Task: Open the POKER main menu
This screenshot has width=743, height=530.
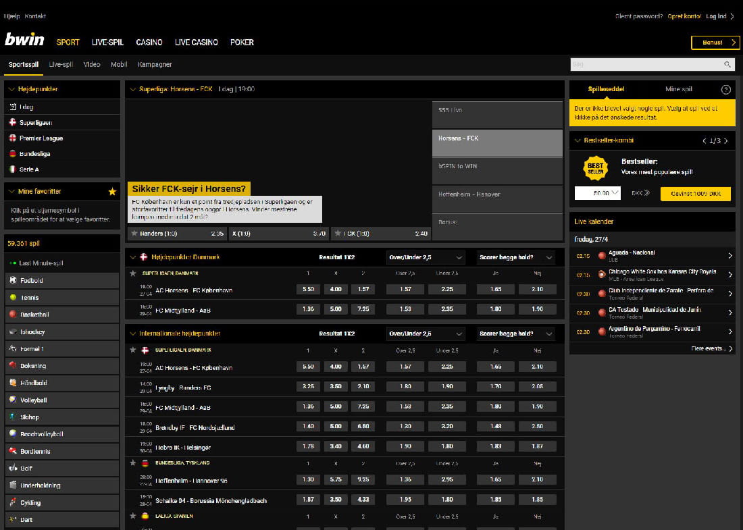Action: pyautogui.click(x=242, y=42)
